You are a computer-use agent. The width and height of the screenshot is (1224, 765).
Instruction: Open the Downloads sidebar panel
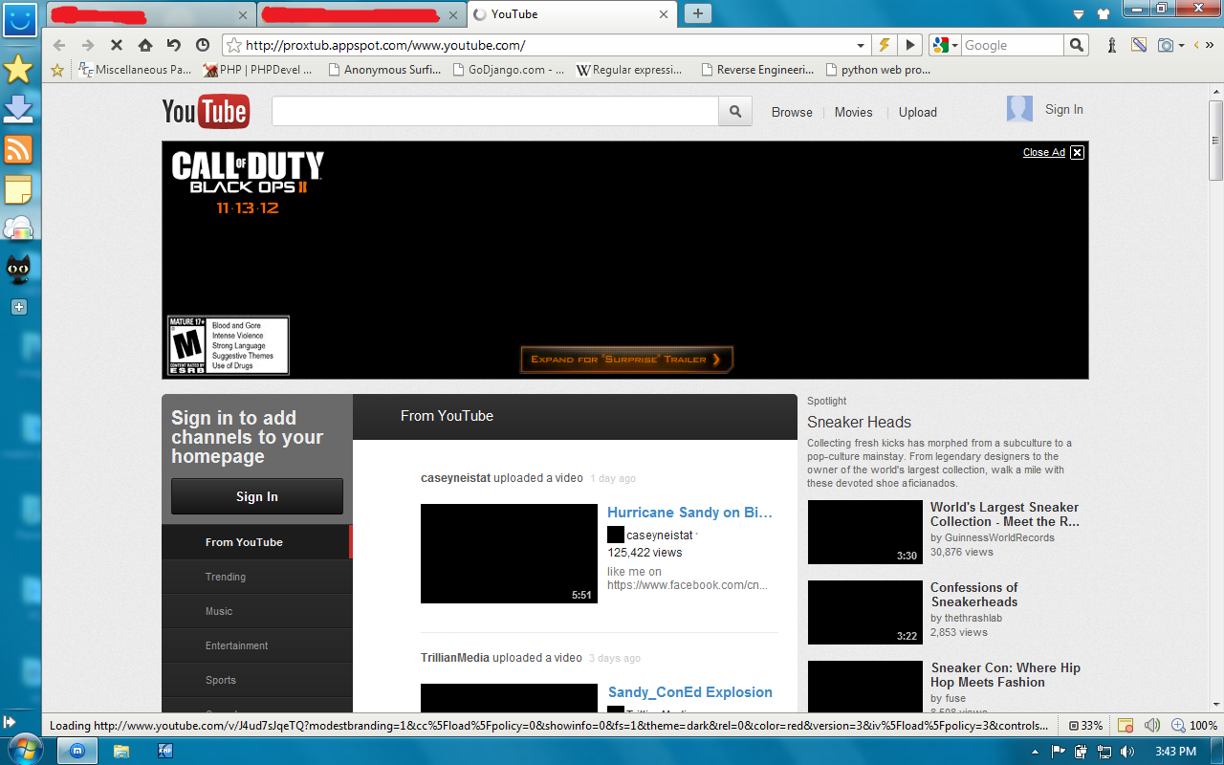click(x=19, y=109)
